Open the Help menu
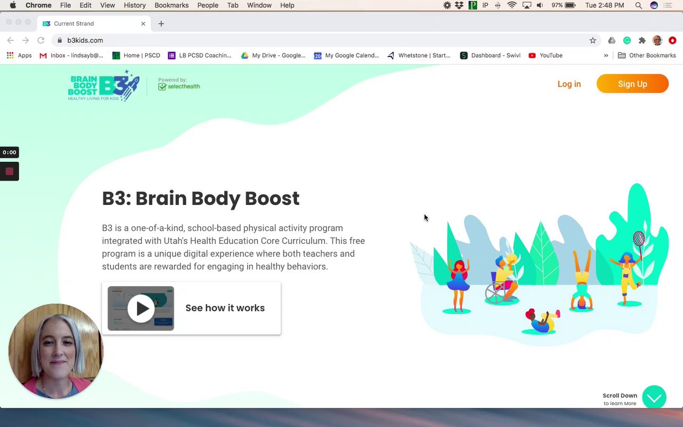Viewport: 683px width, 427px height. coord(287,5)
